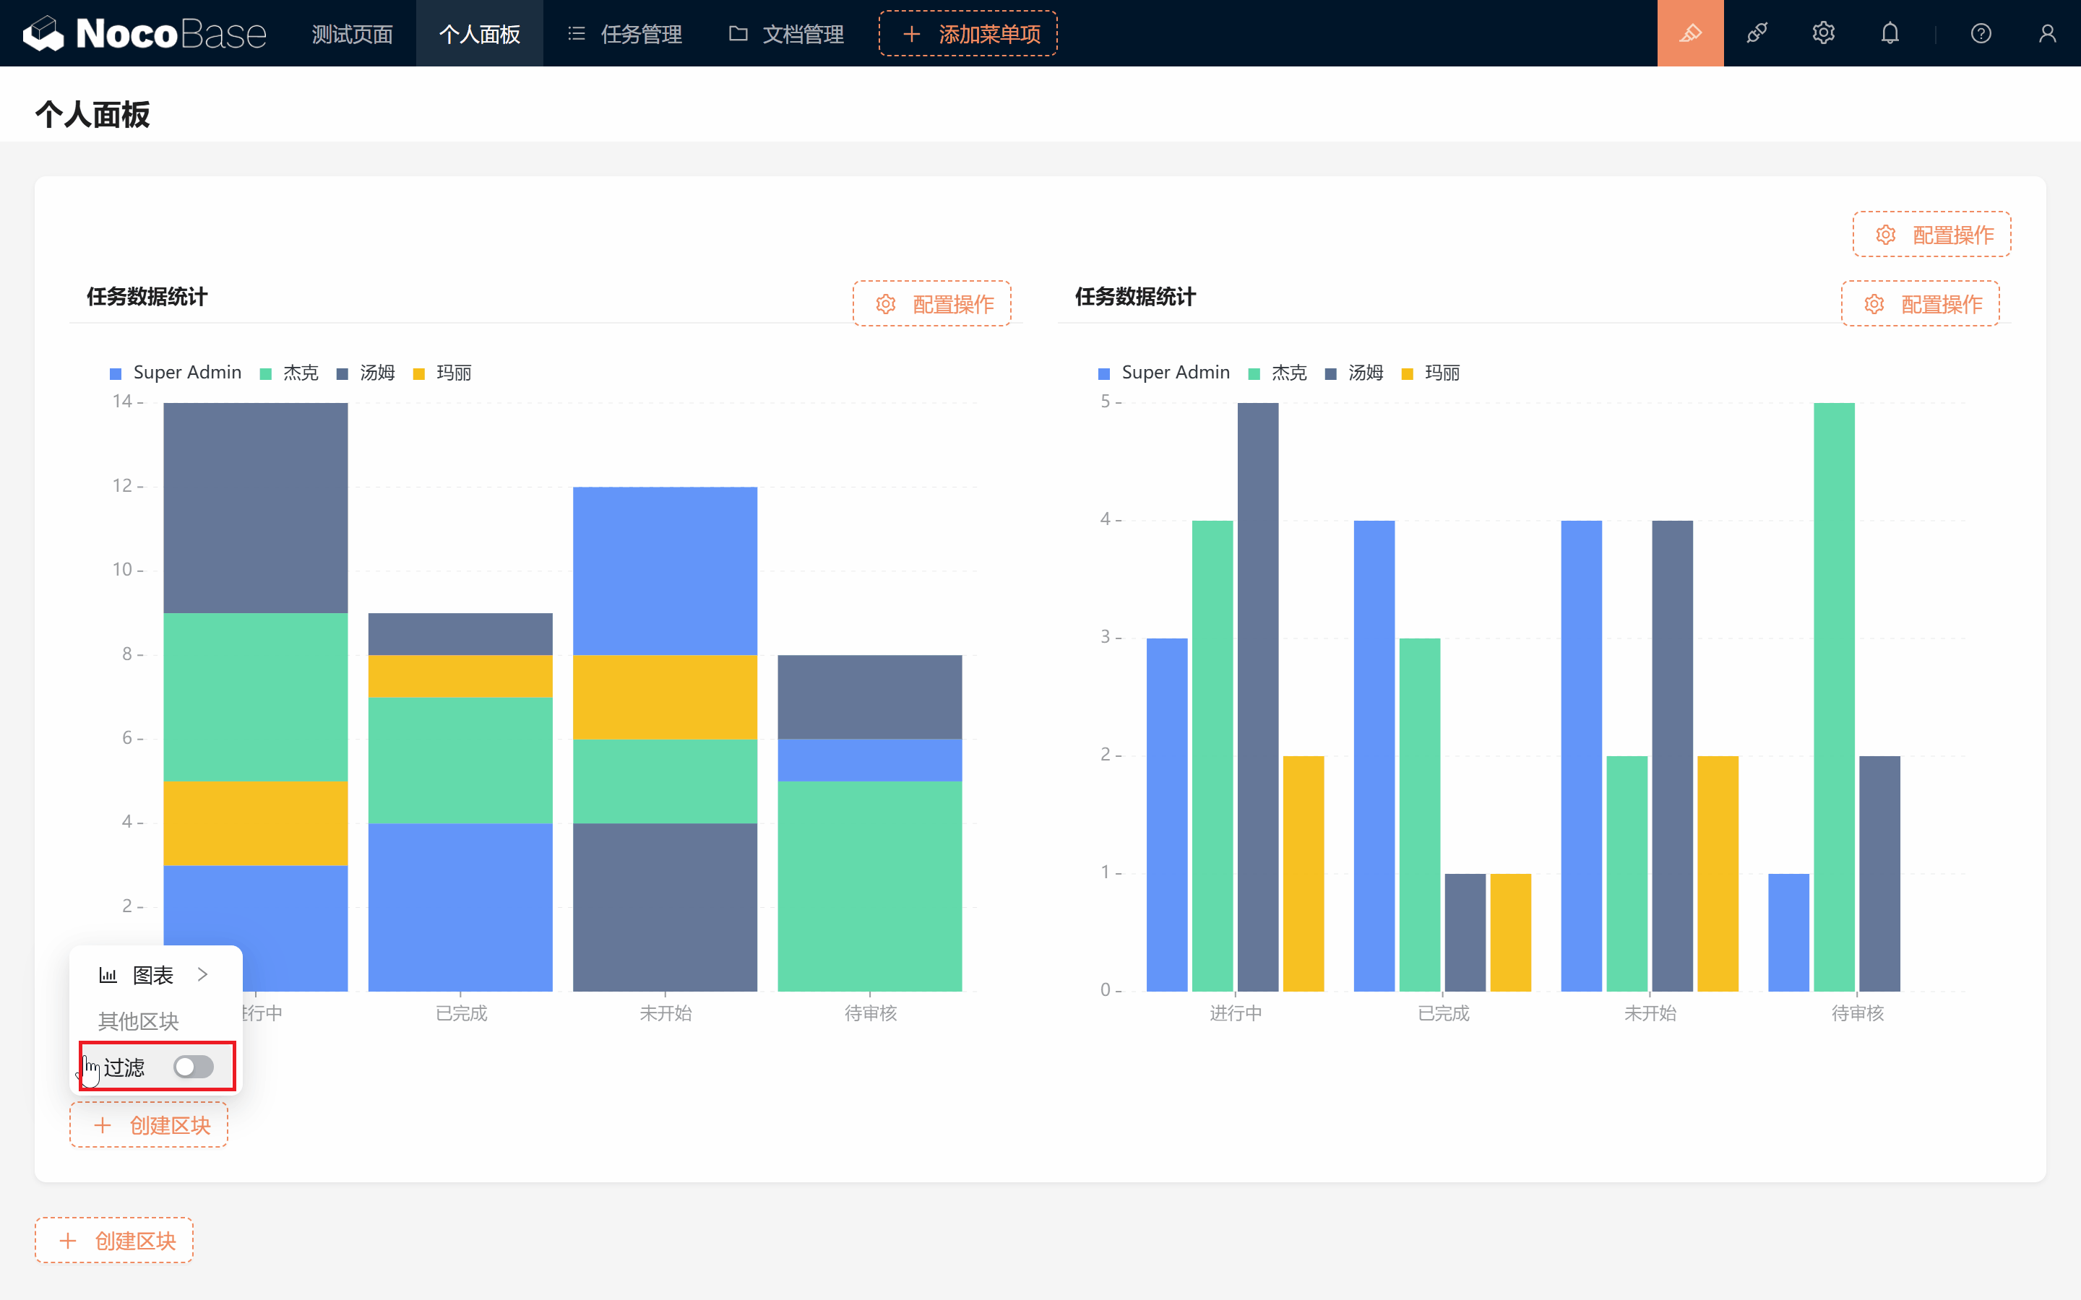Click 待审核 axis label in right chart
The height and width of the screenshot is (1300, 2081).
click(x=1858, y=1013)
